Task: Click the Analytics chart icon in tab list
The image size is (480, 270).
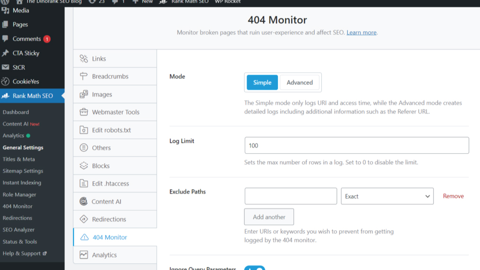Action: (x=84, y=255)
